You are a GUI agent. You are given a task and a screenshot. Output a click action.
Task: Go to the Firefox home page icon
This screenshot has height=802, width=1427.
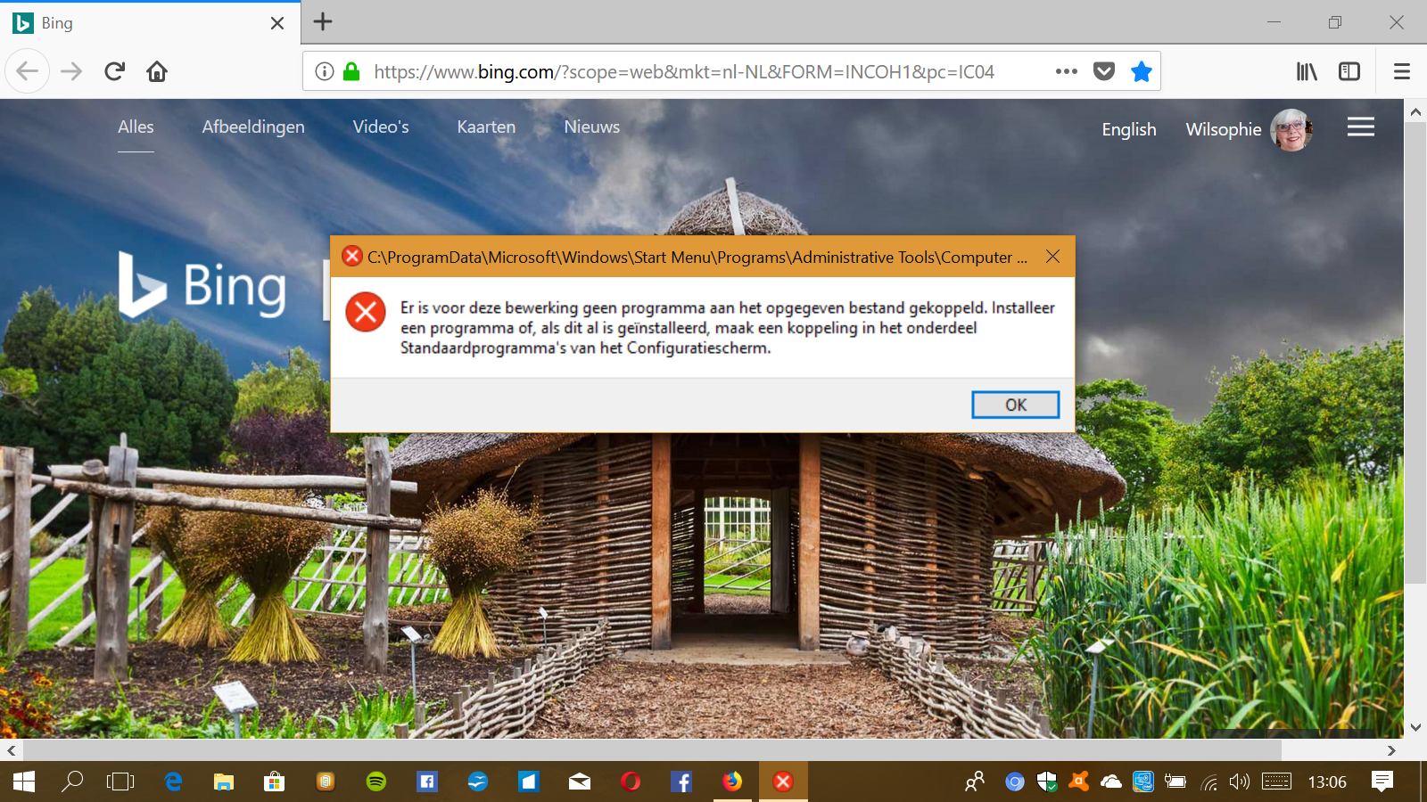click(157, 71)
